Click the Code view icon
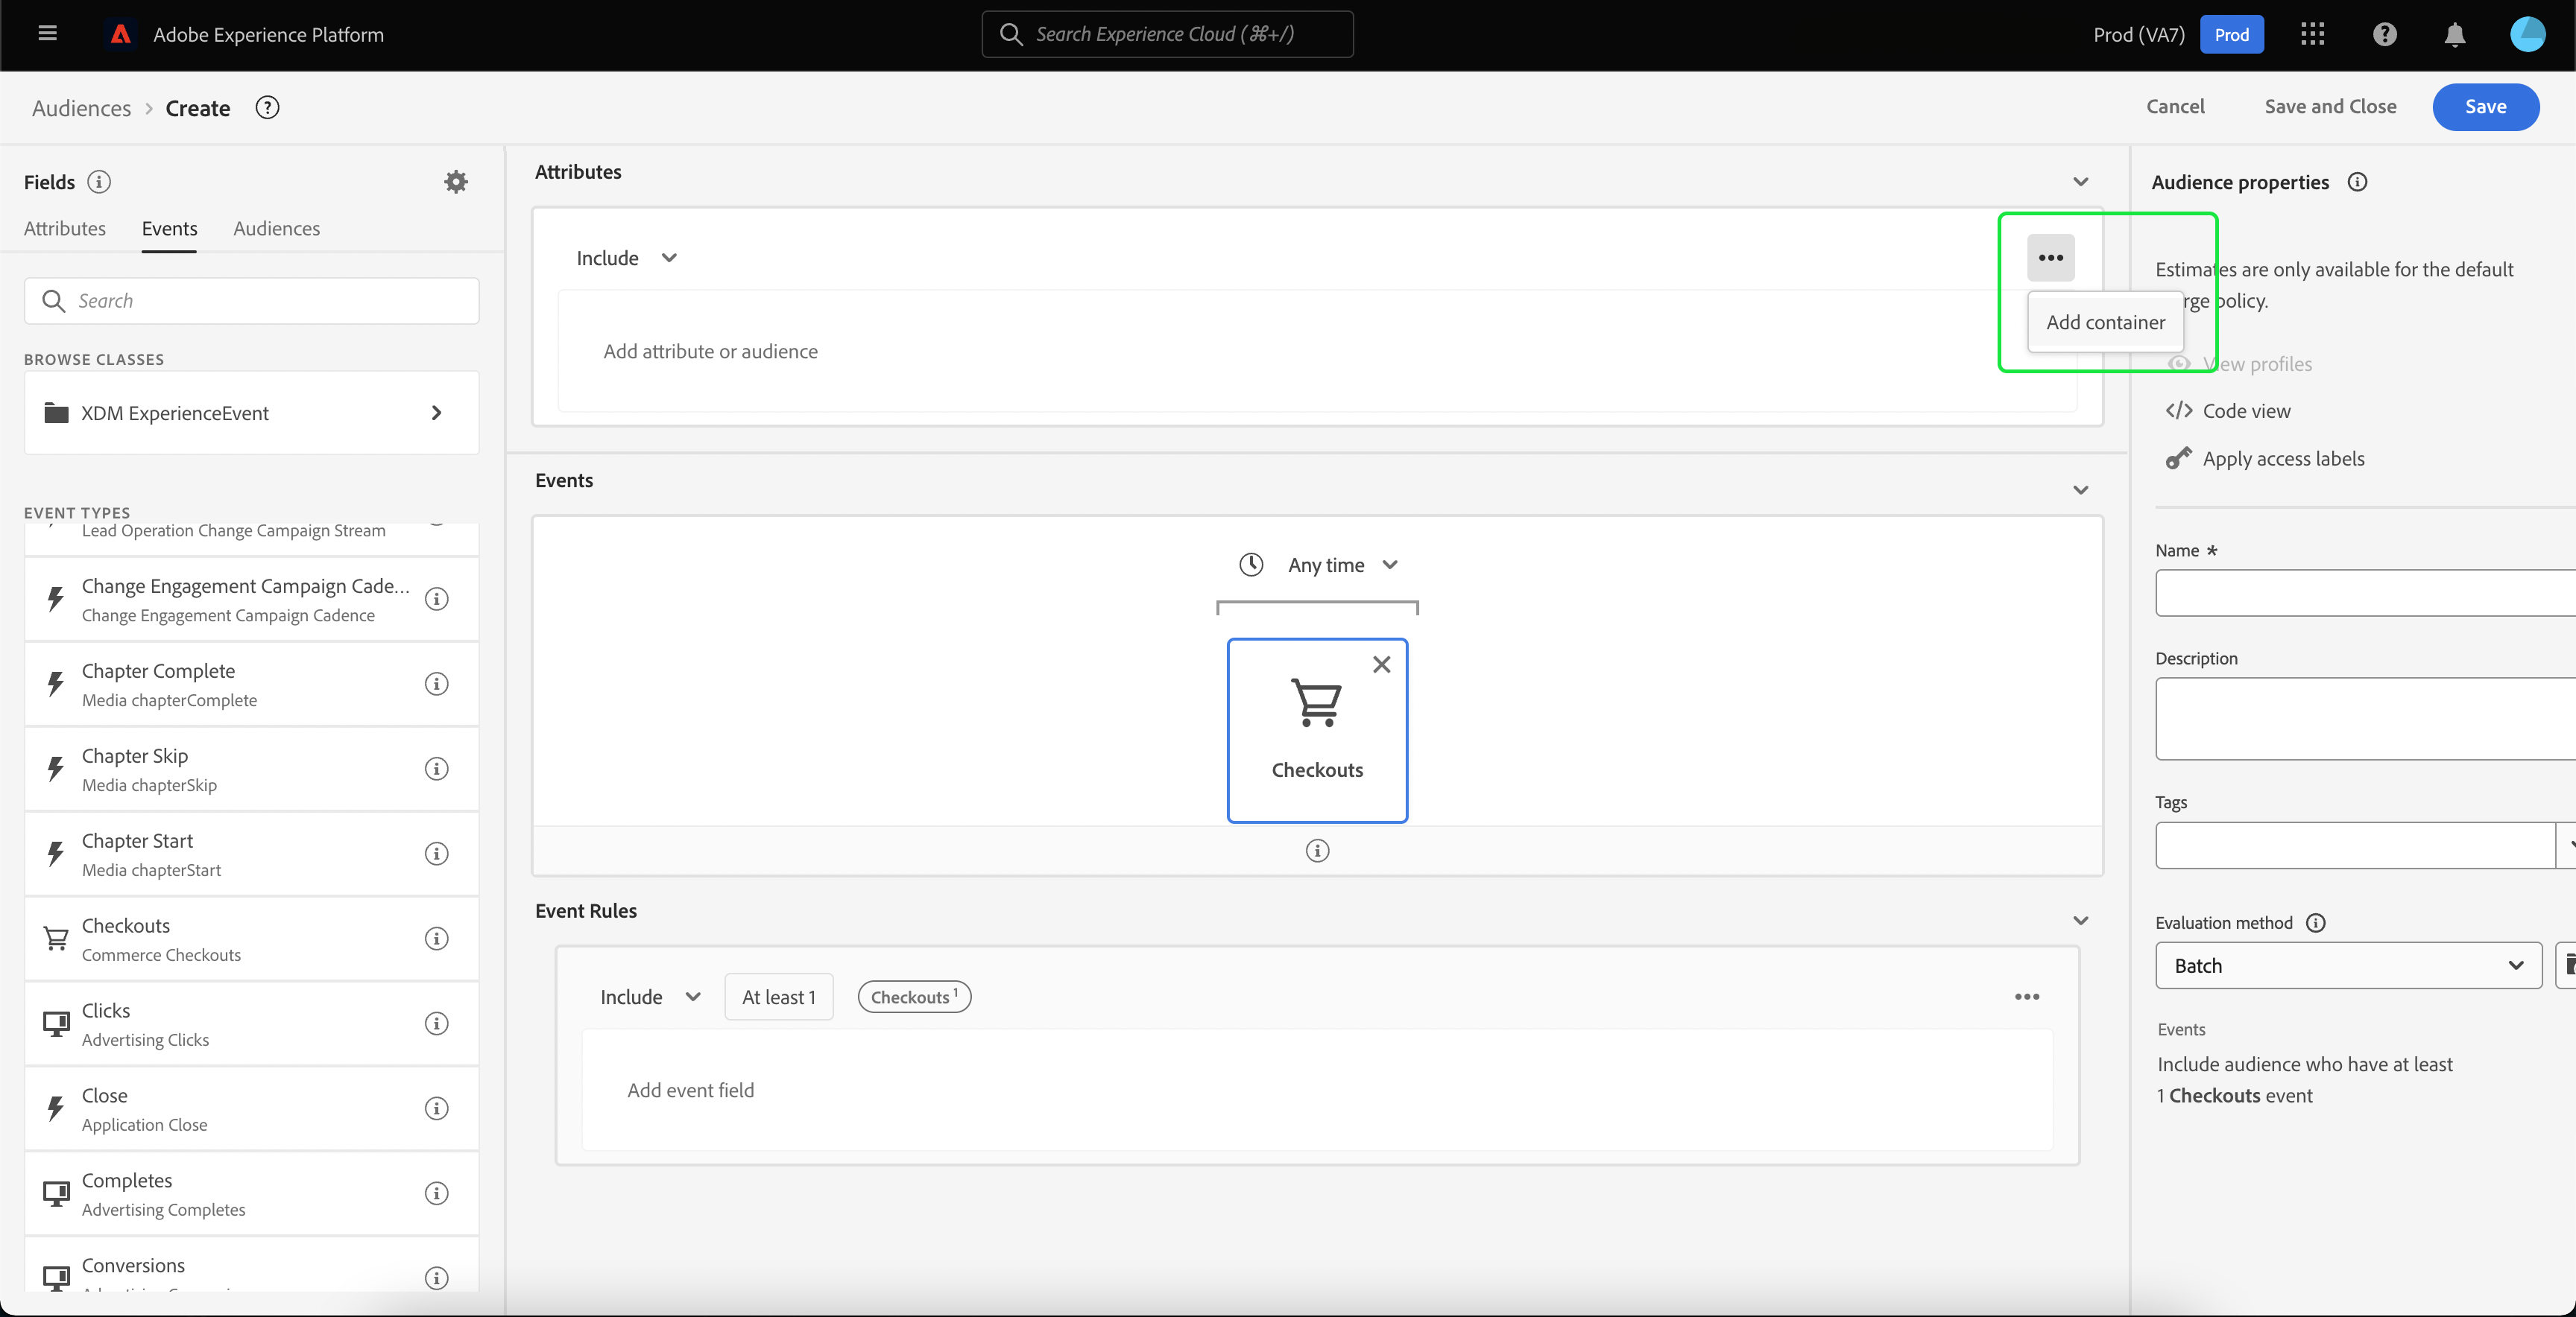 (2179, 410)
